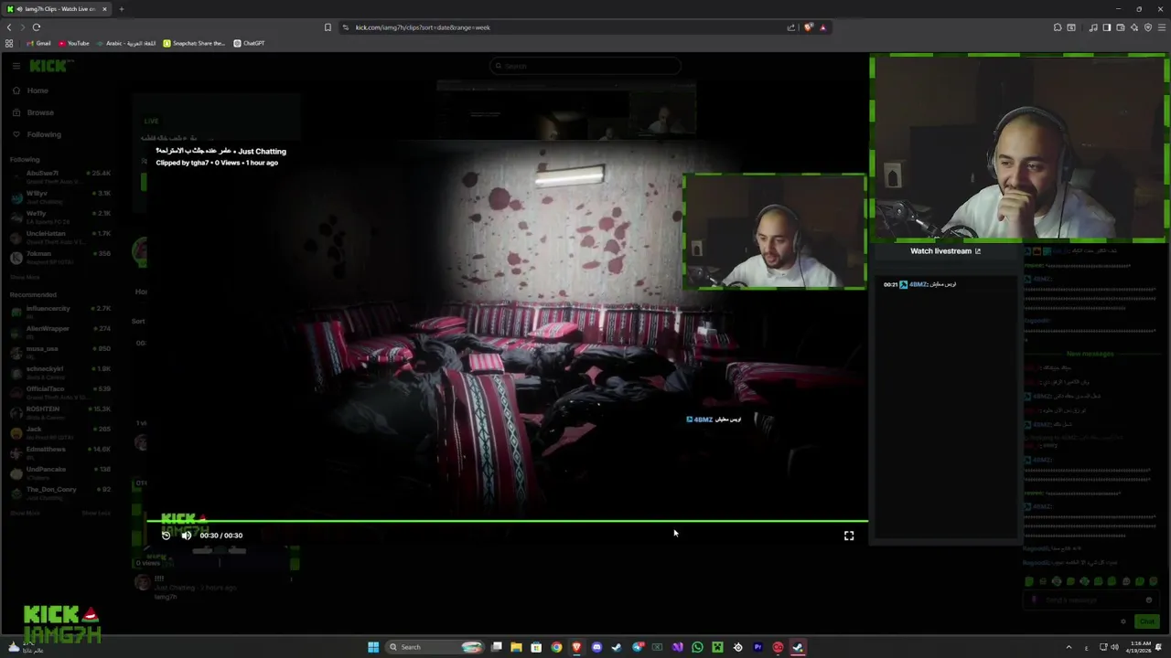Image resolution: width=1171 pixels, height=658 pixels.
Task: Reload the page in the browser
Action: point(37,27)
